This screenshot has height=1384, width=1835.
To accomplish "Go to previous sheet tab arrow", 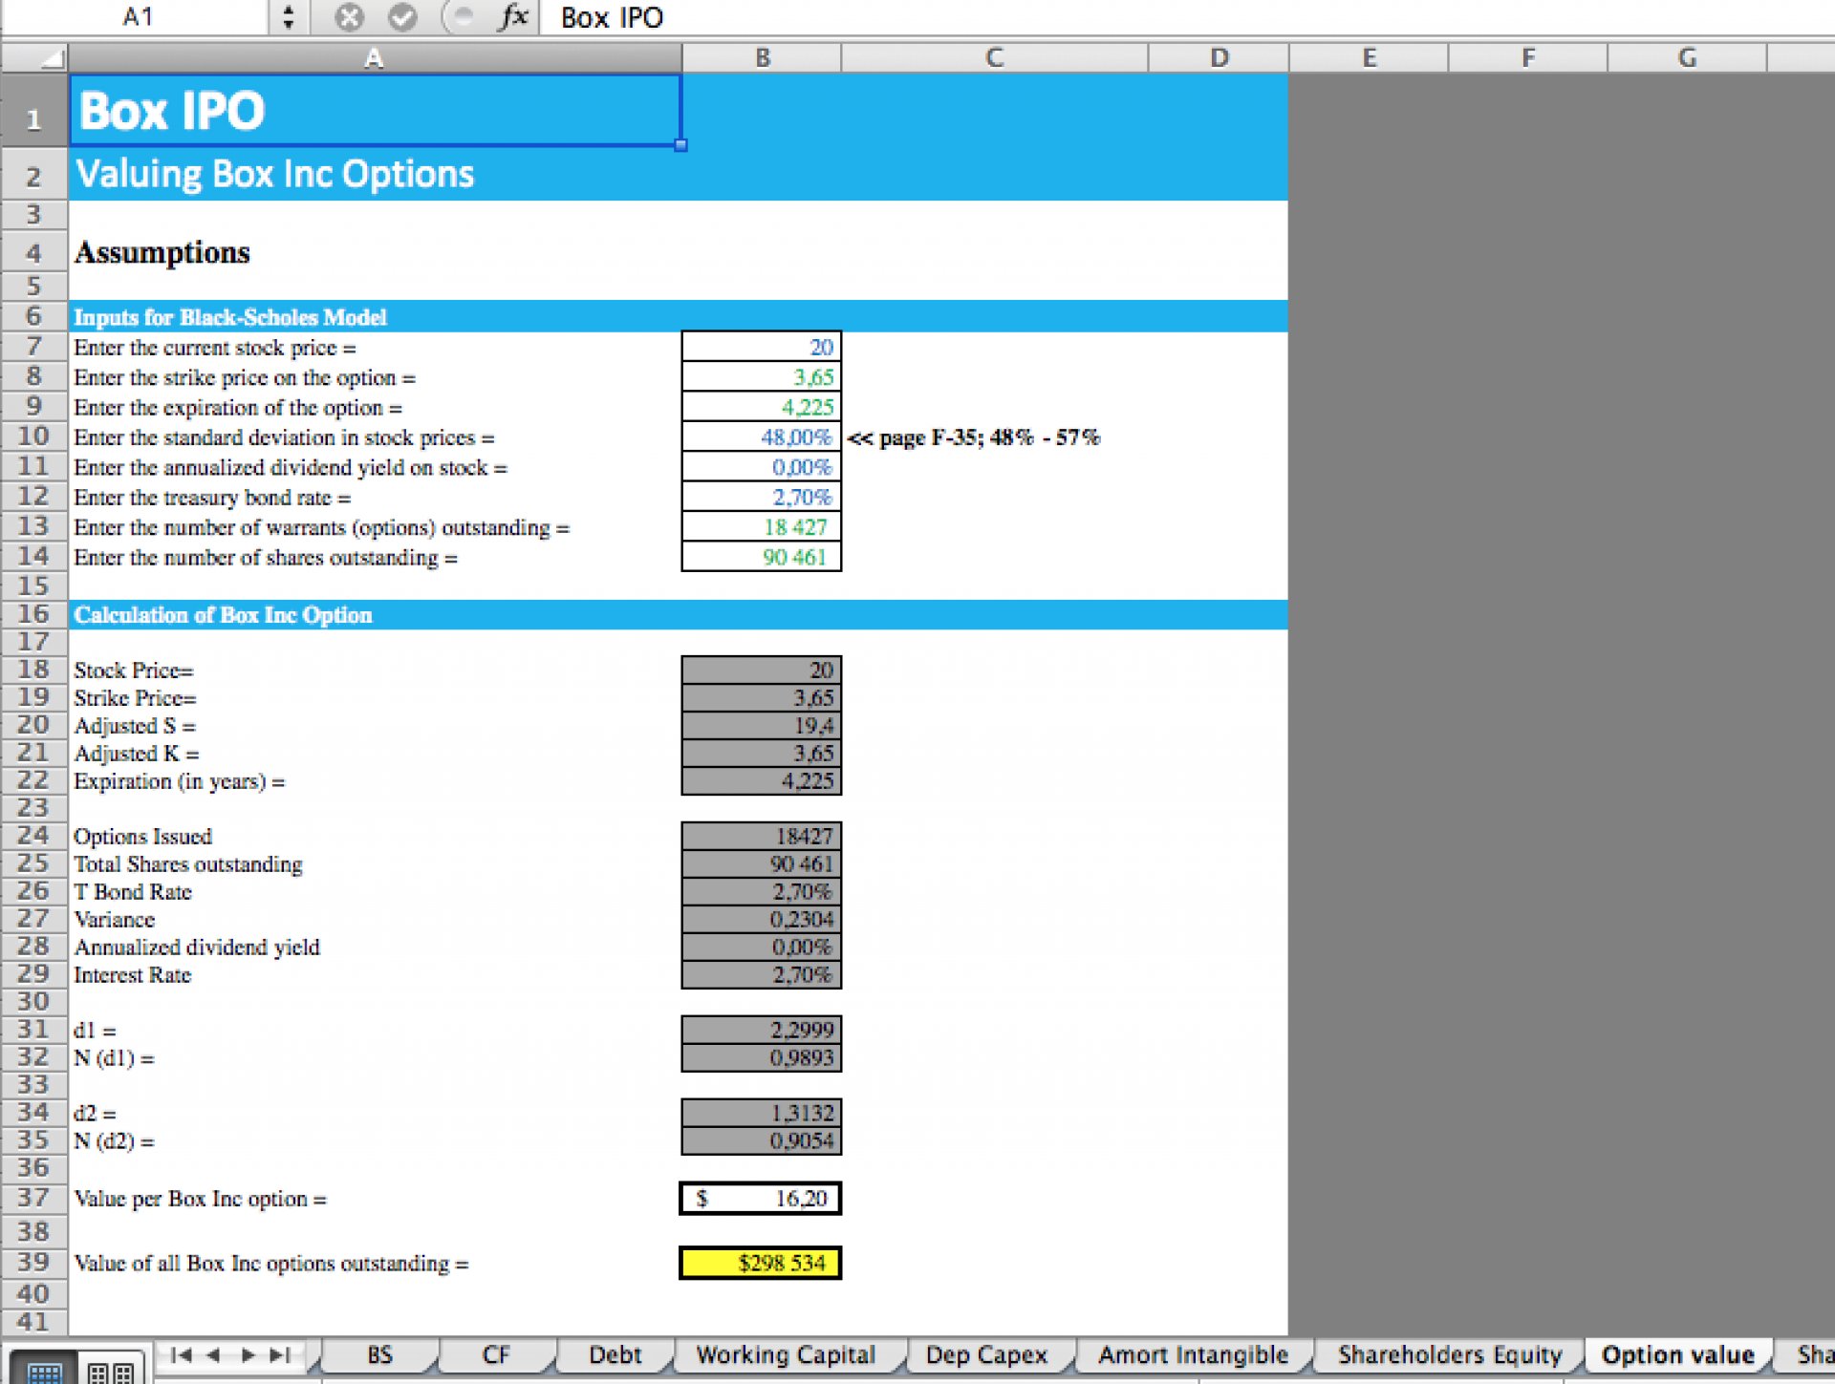I will (214, 1354).
